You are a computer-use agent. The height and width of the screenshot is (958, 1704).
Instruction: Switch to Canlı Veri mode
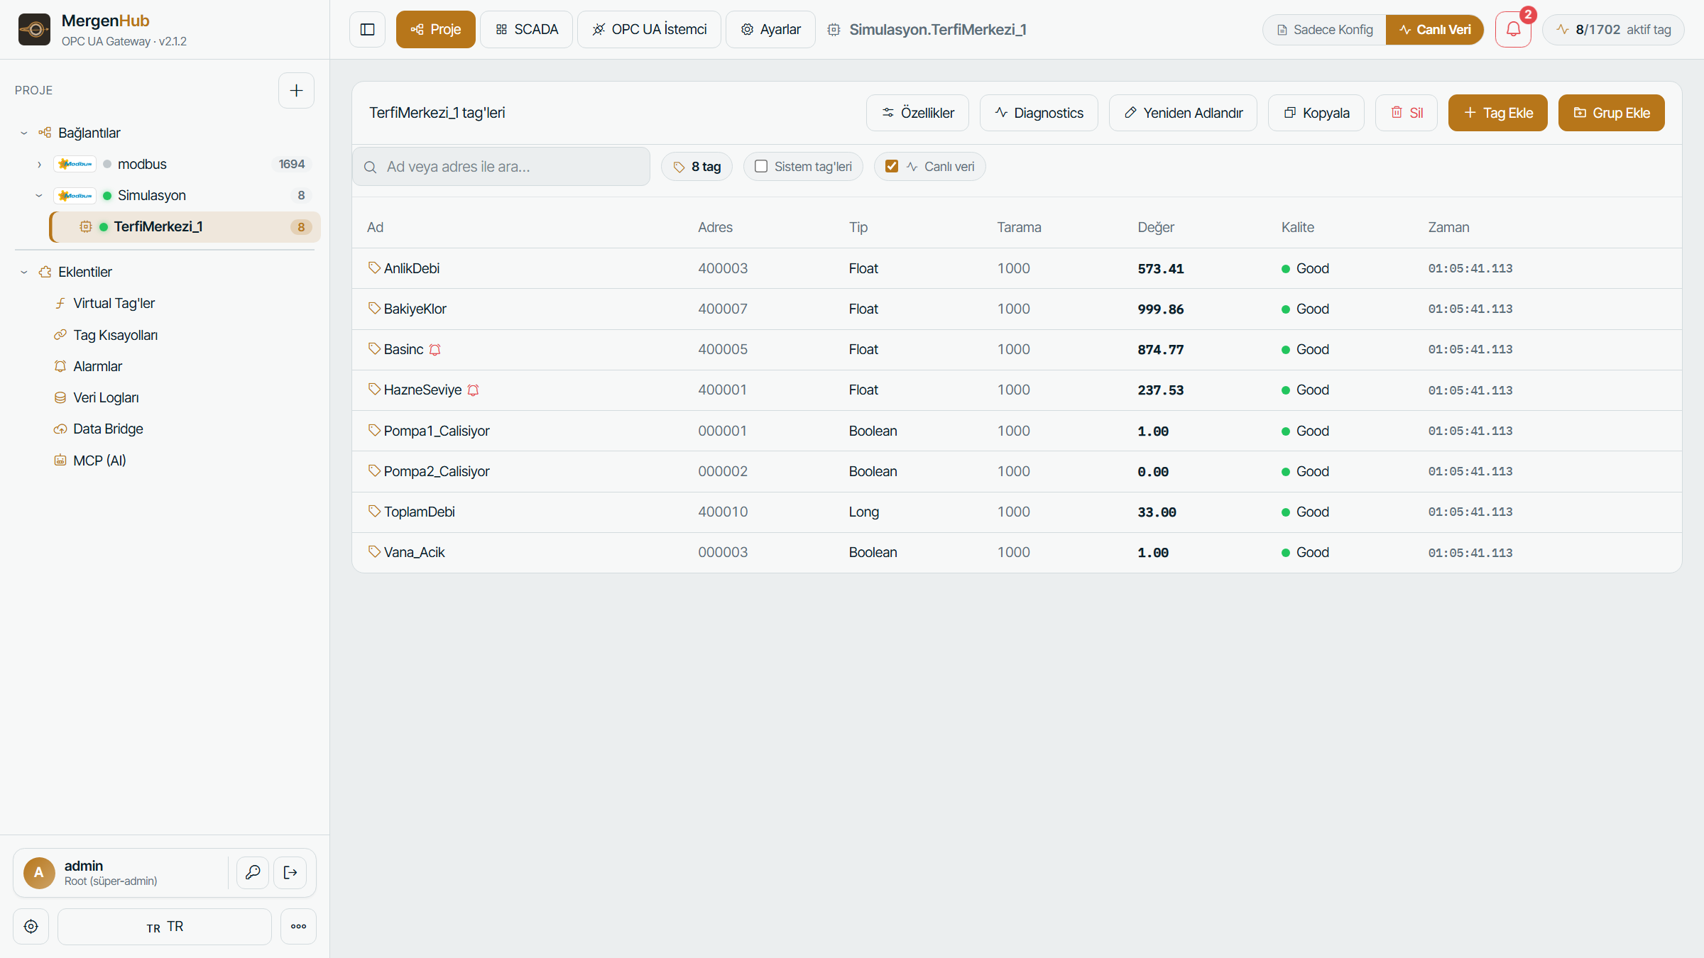pos(1434,29)
